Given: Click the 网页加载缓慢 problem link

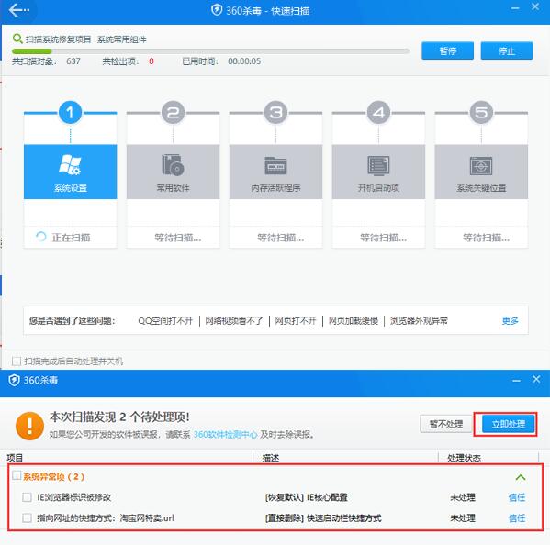Looking at the screenshot, I should (354, 321).
